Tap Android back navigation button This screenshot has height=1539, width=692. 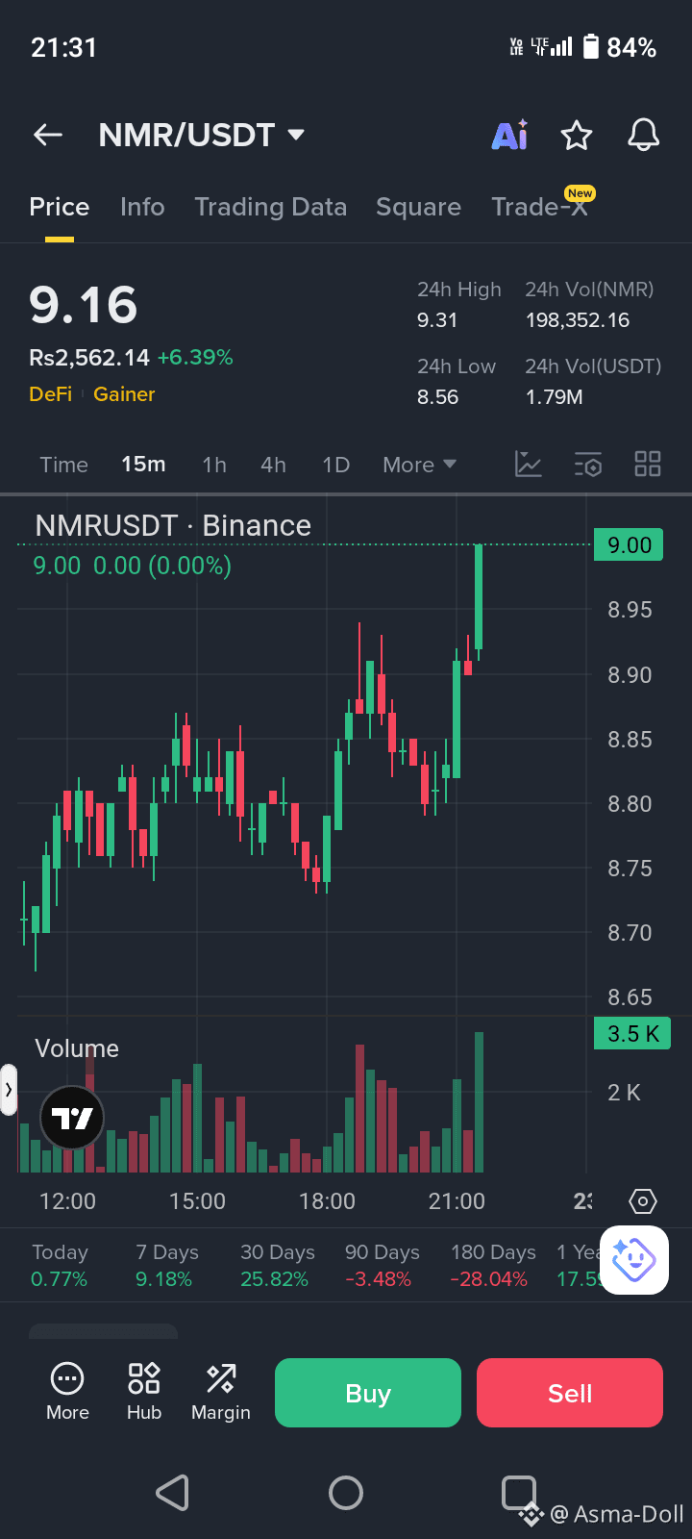pos(172,1493)
